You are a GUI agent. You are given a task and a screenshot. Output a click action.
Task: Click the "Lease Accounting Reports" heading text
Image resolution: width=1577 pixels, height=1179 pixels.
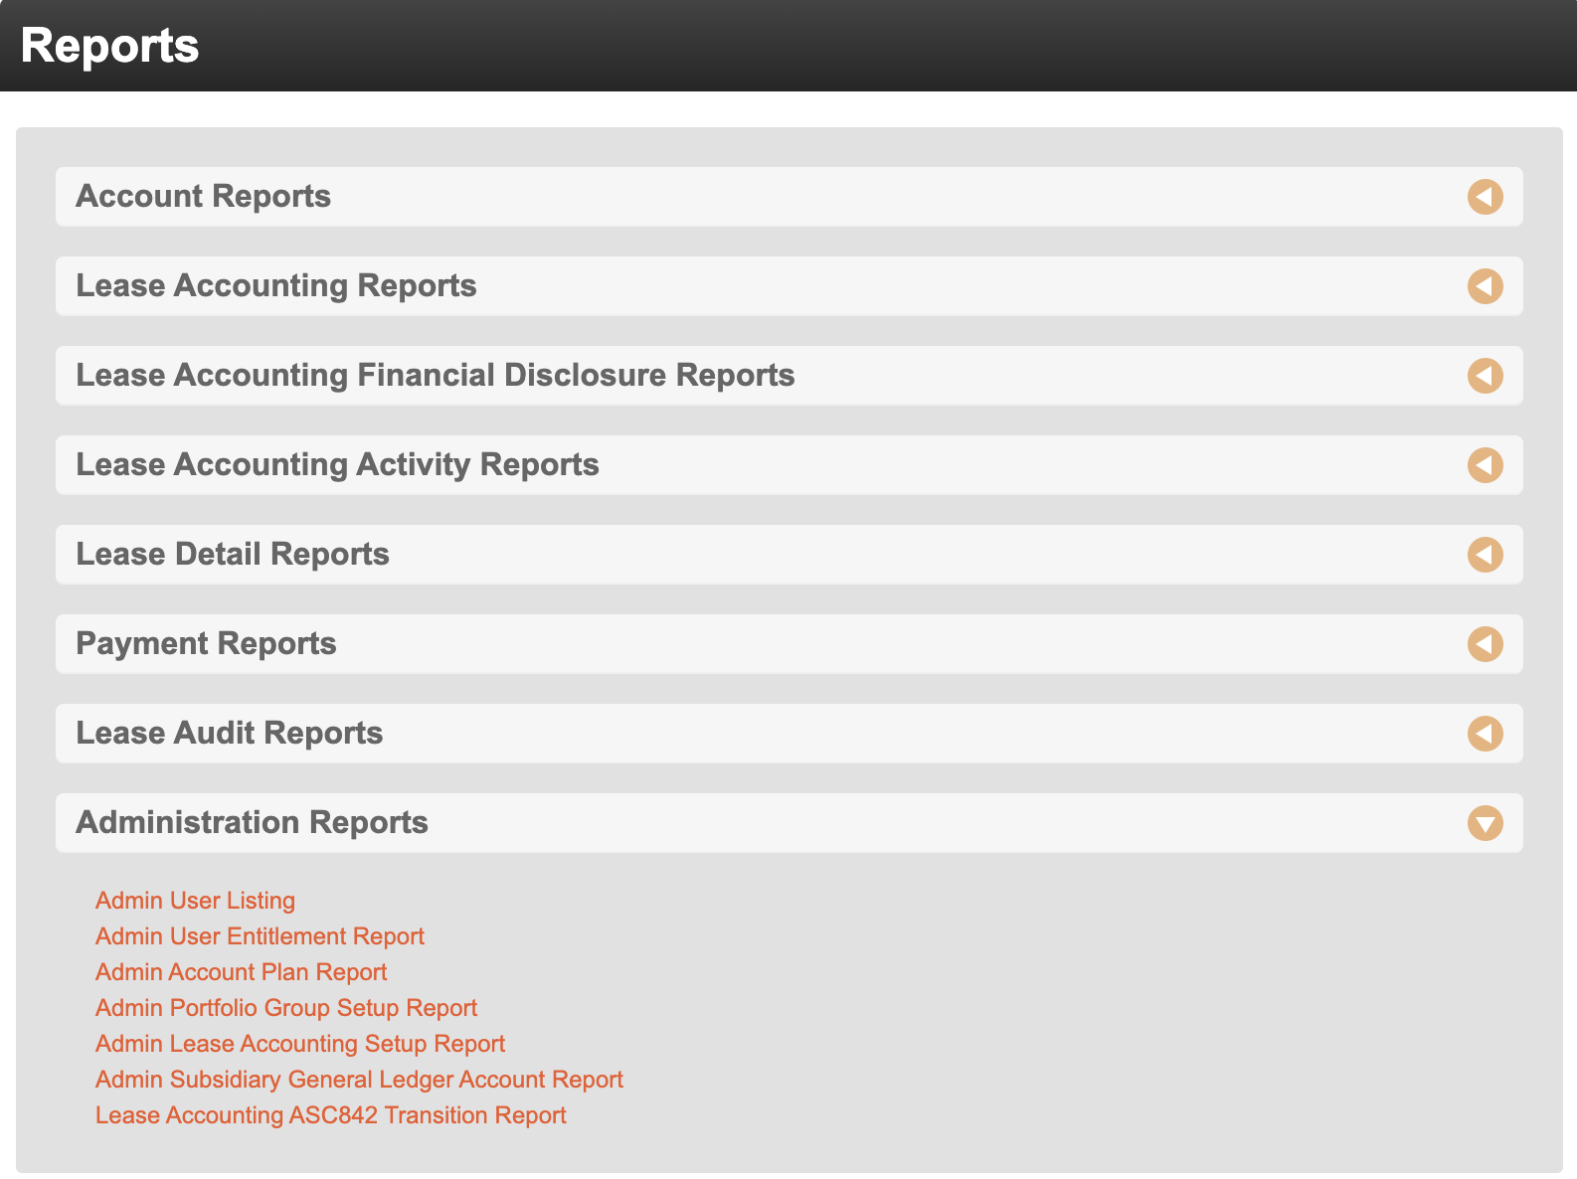(276, 286)
